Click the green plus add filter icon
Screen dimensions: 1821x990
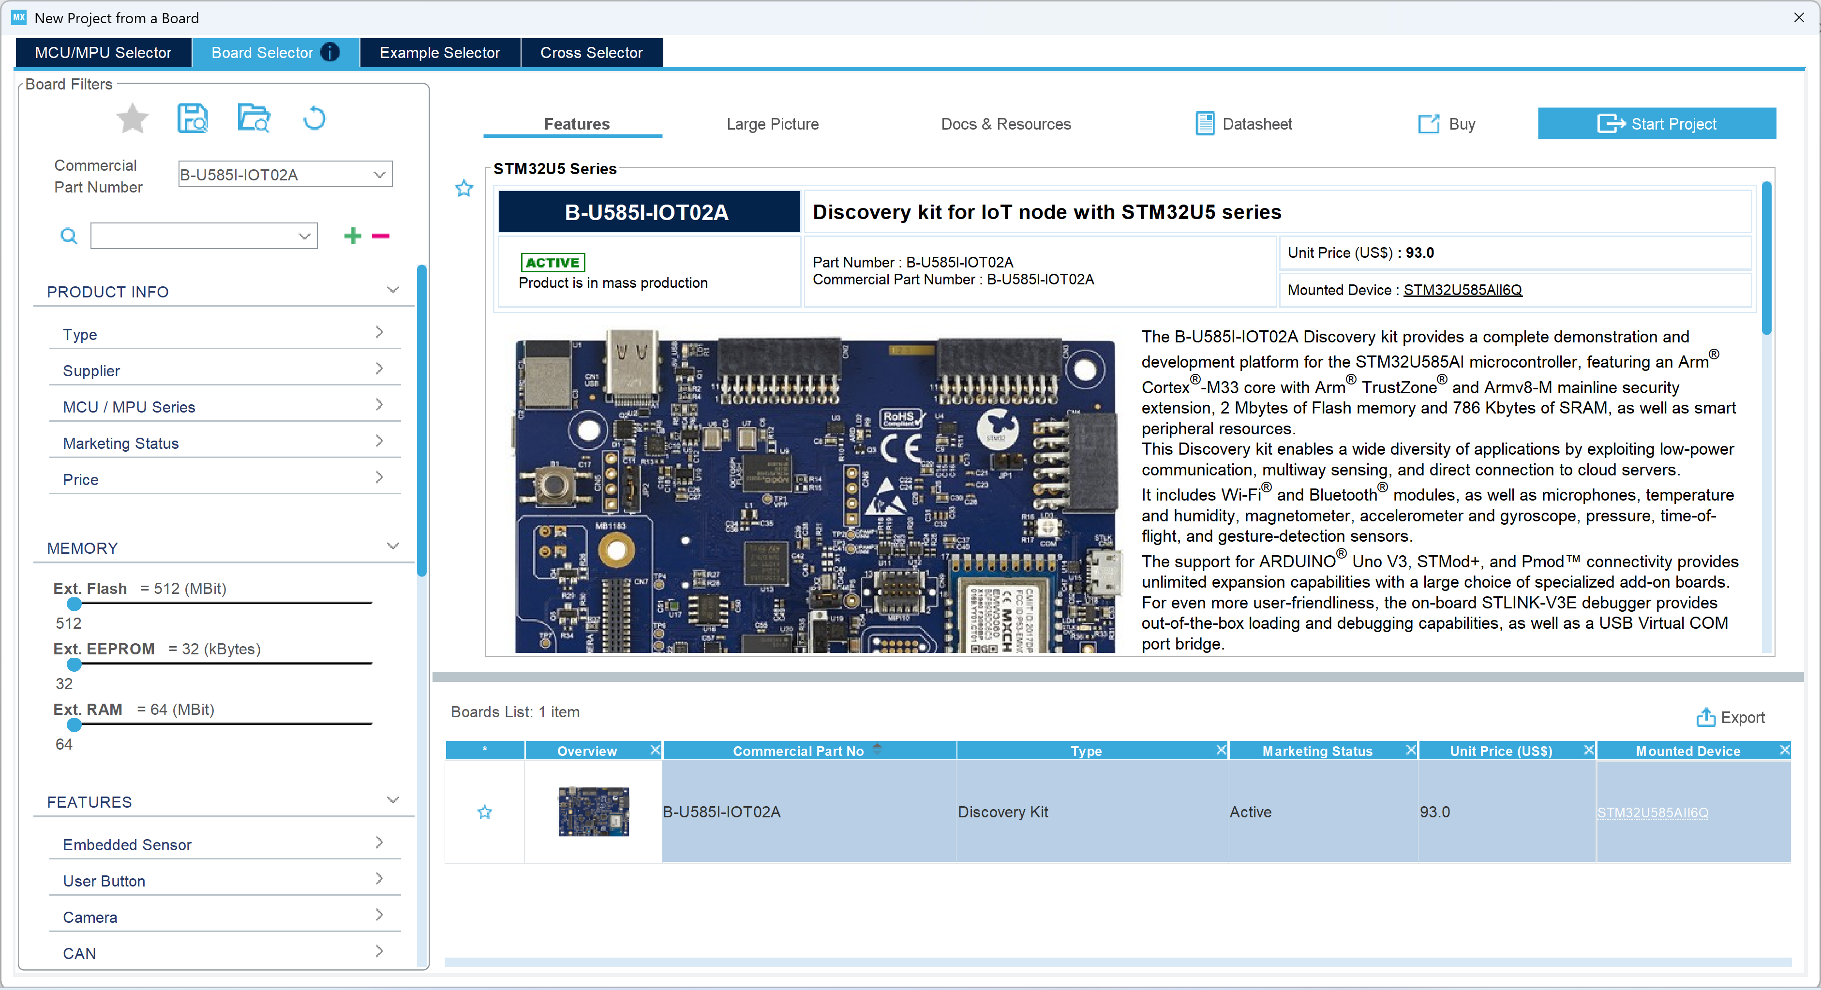353,236
